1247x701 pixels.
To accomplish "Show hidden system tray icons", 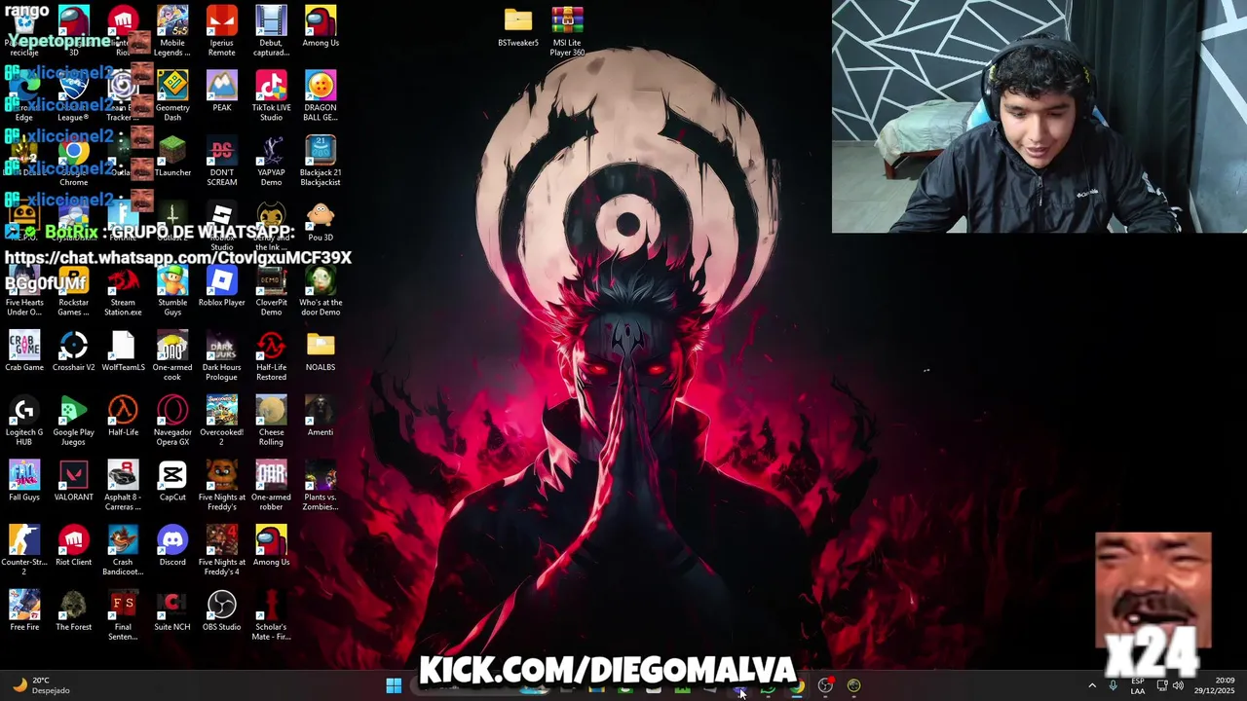I will (1092, 685).
